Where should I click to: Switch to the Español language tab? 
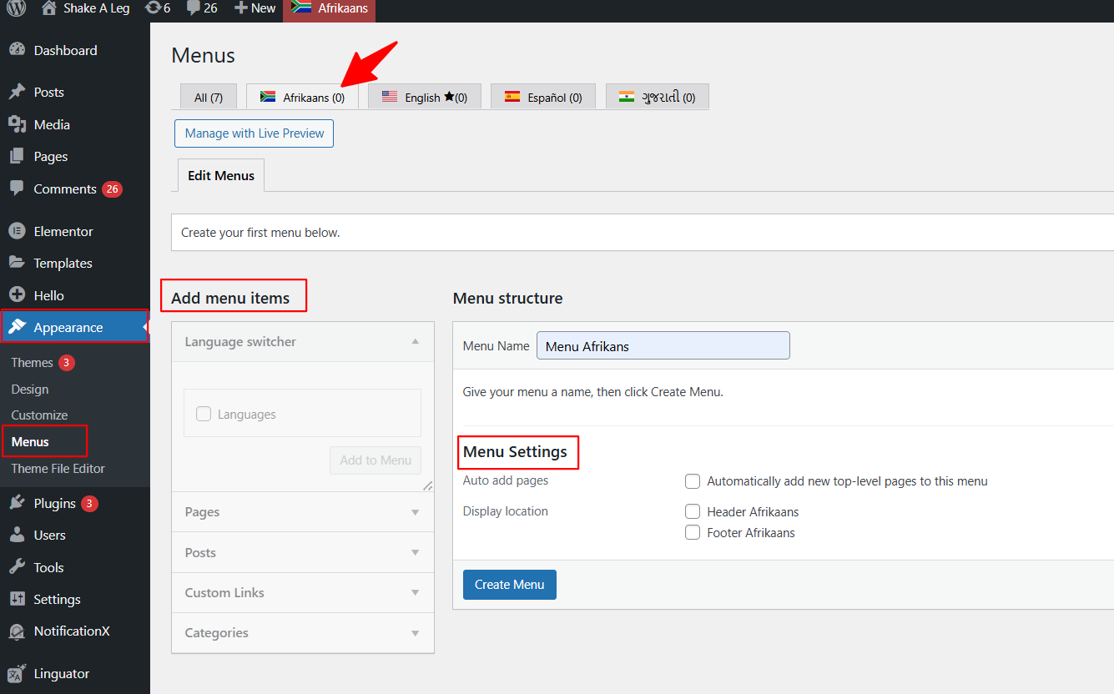(542, 98)
